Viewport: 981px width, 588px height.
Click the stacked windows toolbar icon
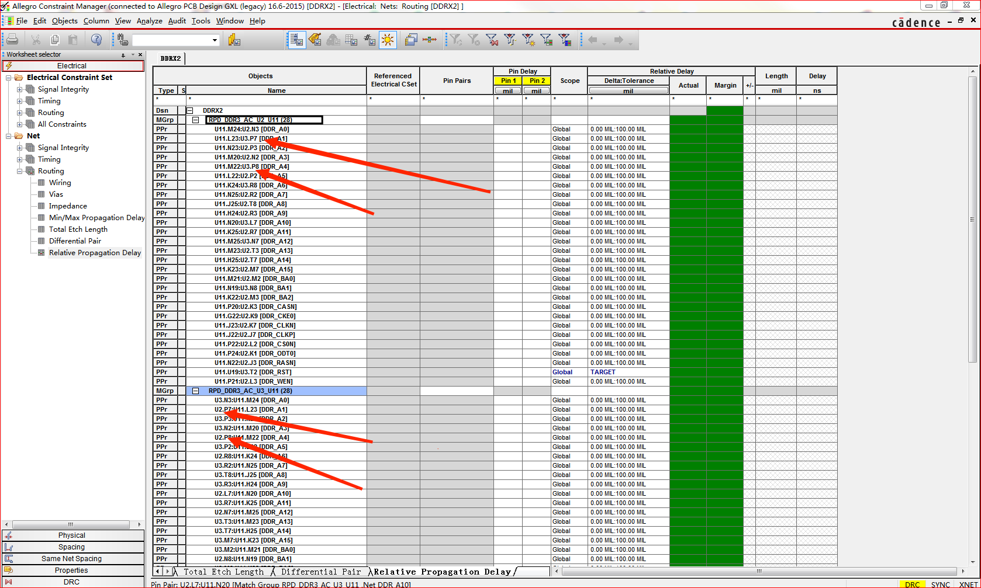point(411,40)
